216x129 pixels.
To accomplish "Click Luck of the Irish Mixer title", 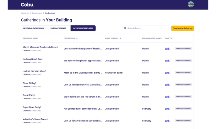I will 34,71.
